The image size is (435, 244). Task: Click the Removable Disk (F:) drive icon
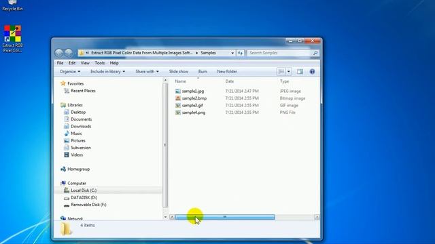point(67,205)
